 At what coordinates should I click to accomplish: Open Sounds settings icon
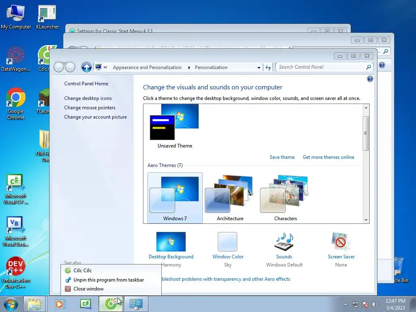coord(284,242)
